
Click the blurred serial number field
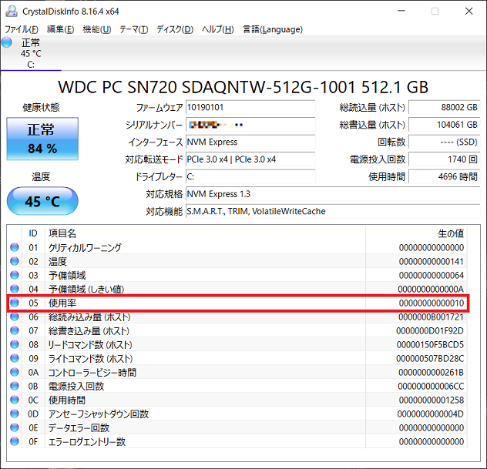tap(250, 125)
